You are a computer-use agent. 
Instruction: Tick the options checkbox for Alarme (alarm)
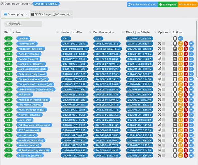coord(163,44)
